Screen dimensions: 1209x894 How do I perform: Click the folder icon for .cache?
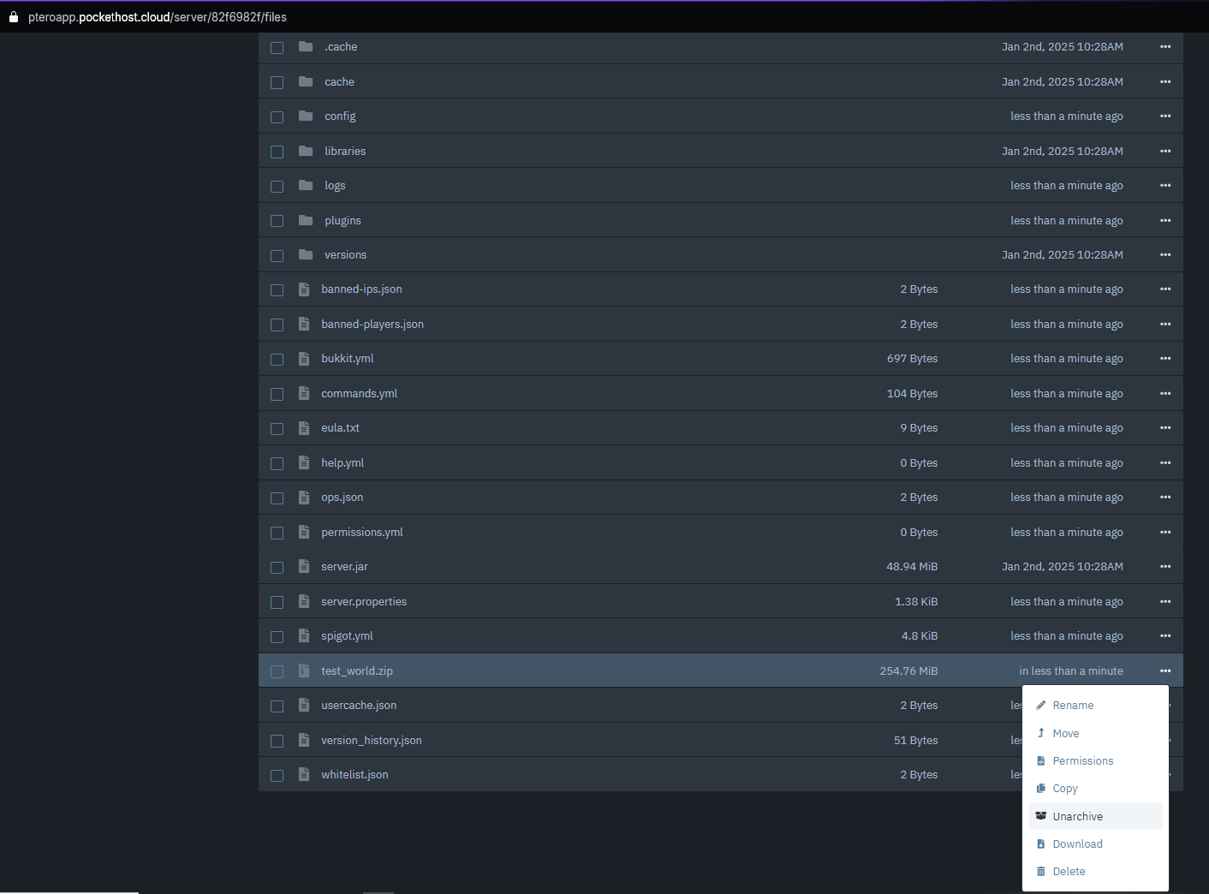click(306, 46)
